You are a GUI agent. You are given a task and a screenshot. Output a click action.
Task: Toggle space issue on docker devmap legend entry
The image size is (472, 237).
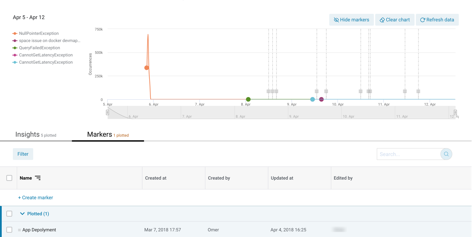click(x=46, y=41)
